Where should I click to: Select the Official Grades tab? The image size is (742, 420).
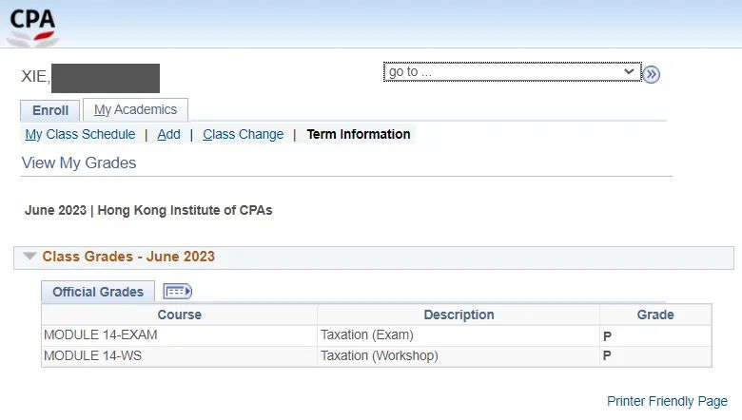tap(98, 292)
